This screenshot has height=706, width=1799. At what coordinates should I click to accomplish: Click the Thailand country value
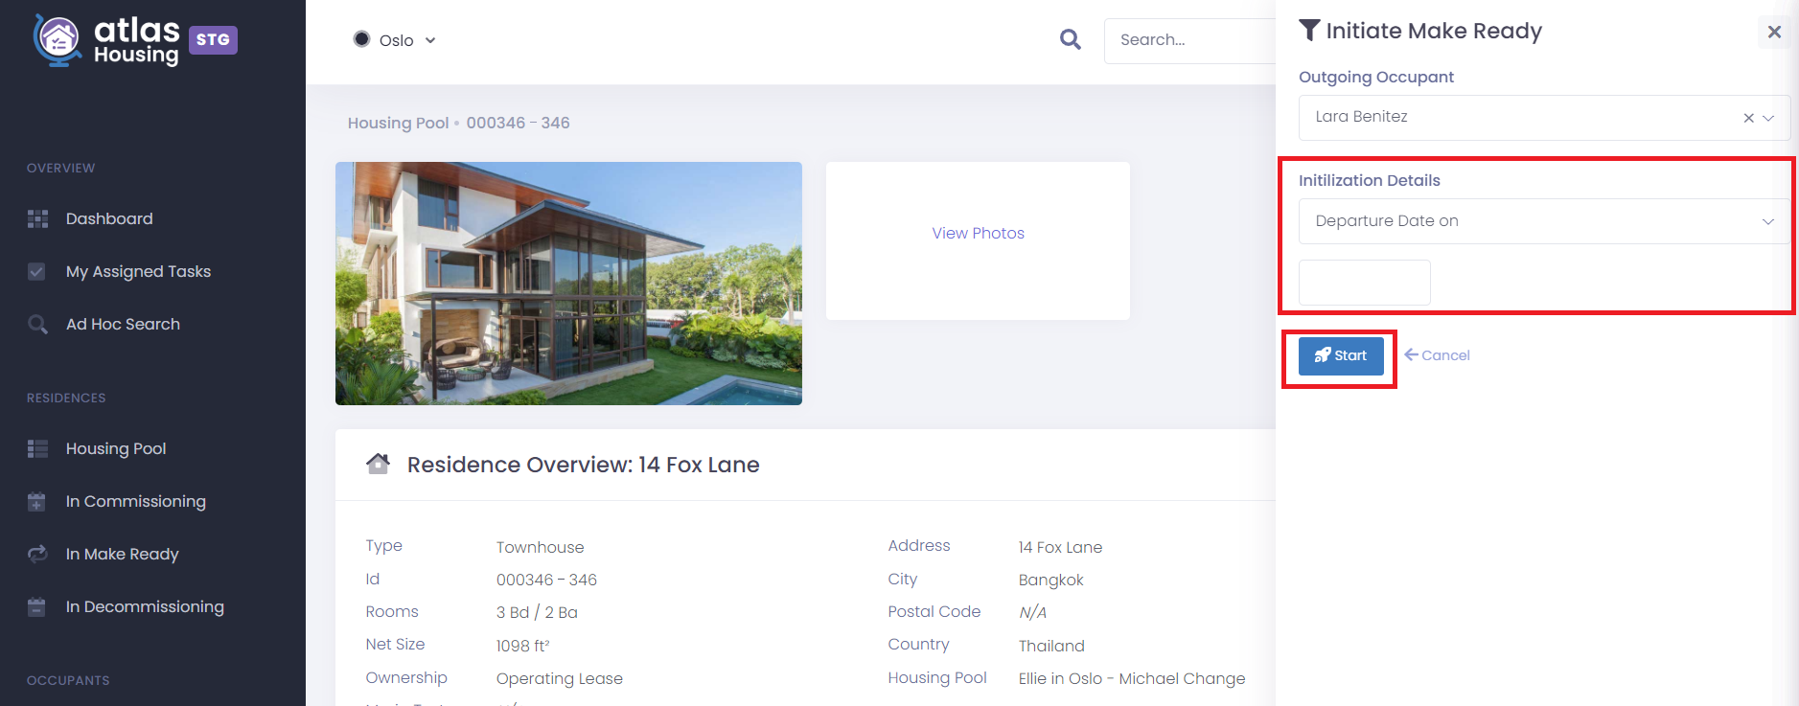tap(1051, 647)
